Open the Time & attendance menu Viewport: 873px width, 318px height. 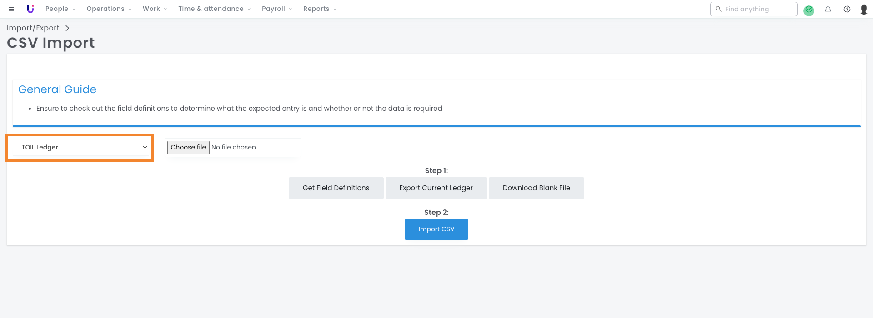click(x=215, y=9)
